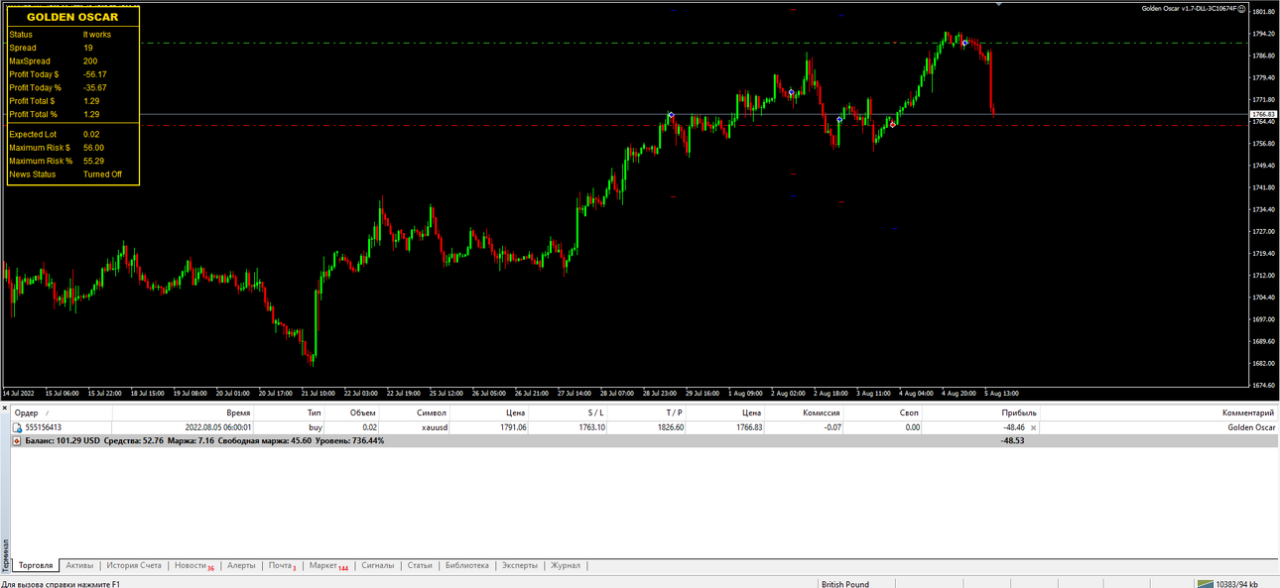The image size is (1280, 588).
Task: Click the take profit value 1826.60
Action: tap(670, 427)
